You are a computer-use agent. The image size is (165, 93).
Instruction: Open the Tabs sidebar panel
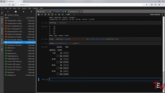(2, 50)
